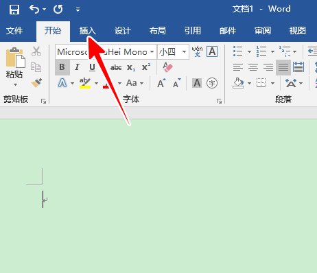This screenshot has height=273, width=317.
Task: Toggle Italic formatting
Action: [x=78, y=67]
